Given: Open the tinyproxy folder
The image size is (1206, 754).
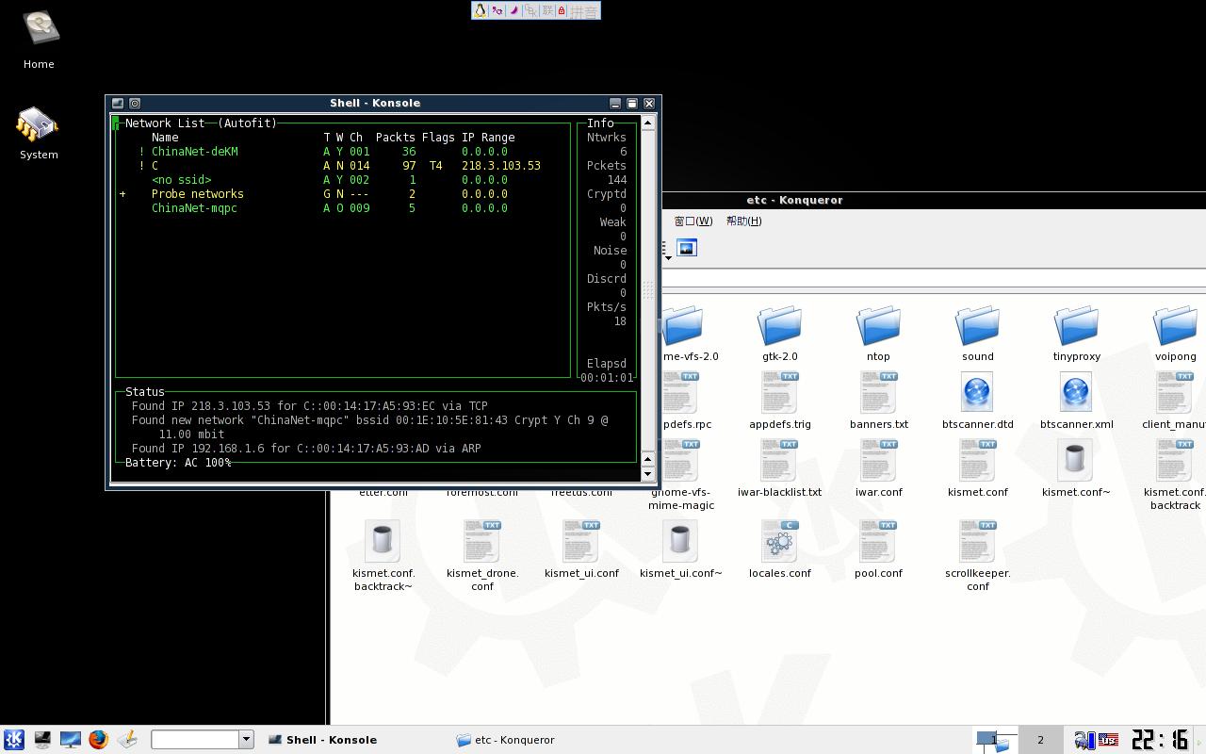Looking at the screenshot, I should [x=1076, y=326].
